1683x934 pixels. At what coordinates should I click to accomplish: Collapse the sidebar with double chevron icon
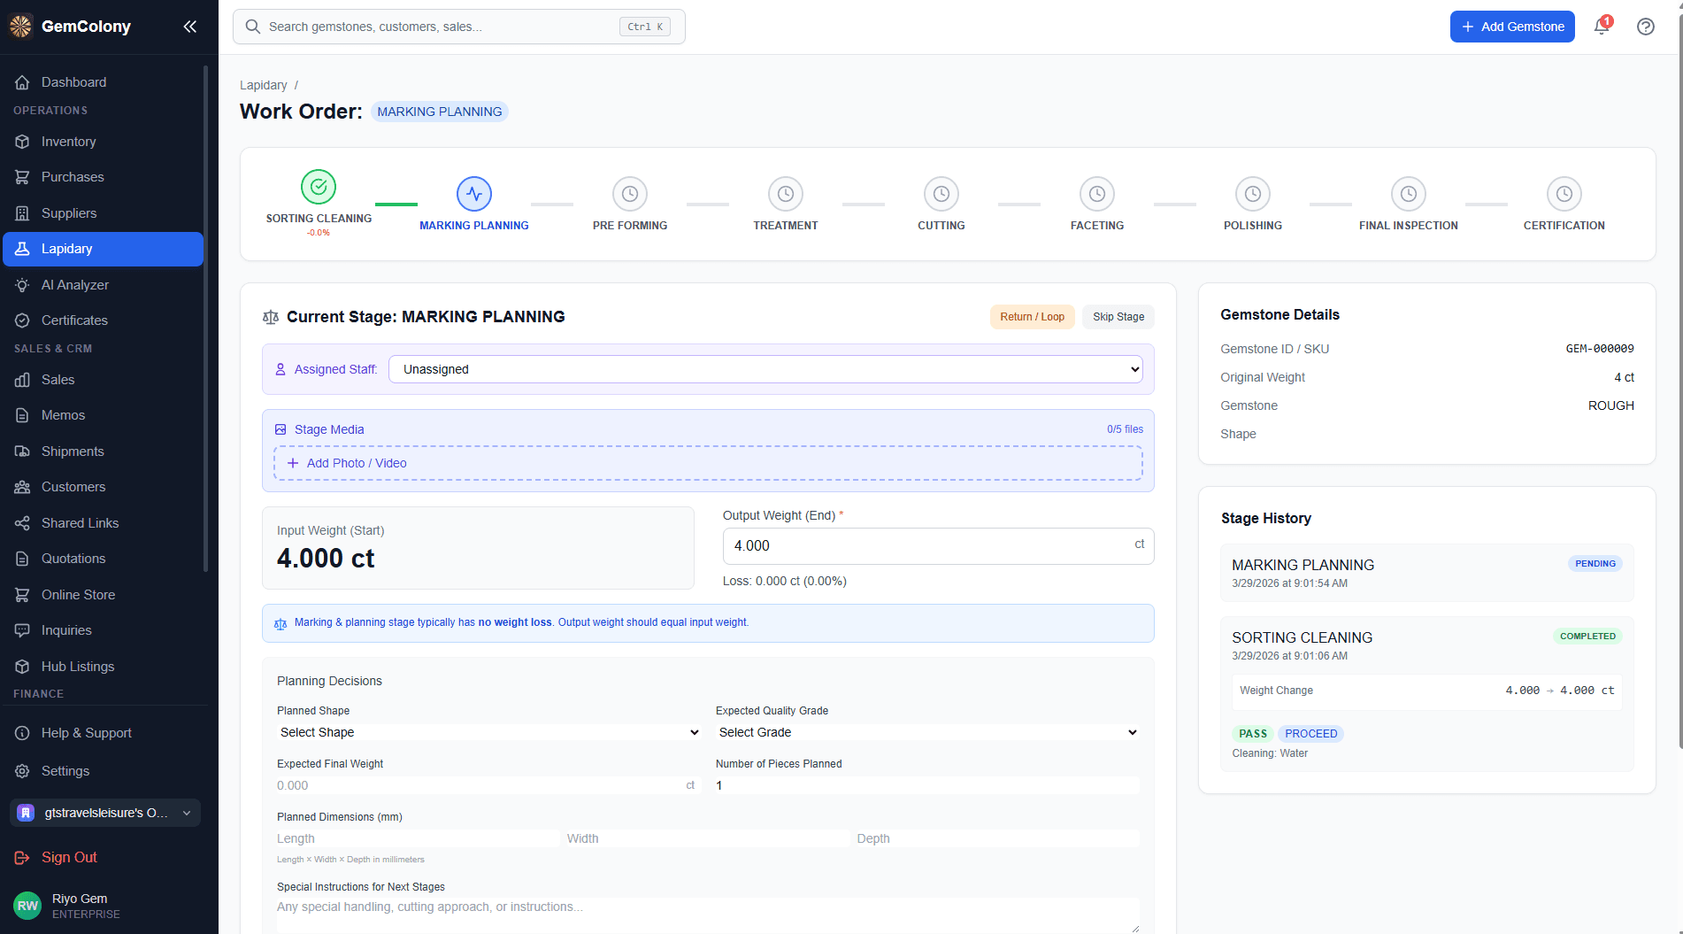coord(189,27)
